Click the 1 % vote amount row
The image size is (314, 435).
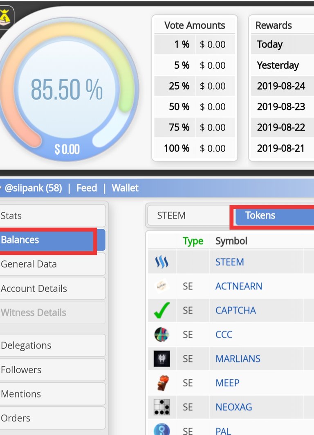pyautogui.click(x=195, y=44)
